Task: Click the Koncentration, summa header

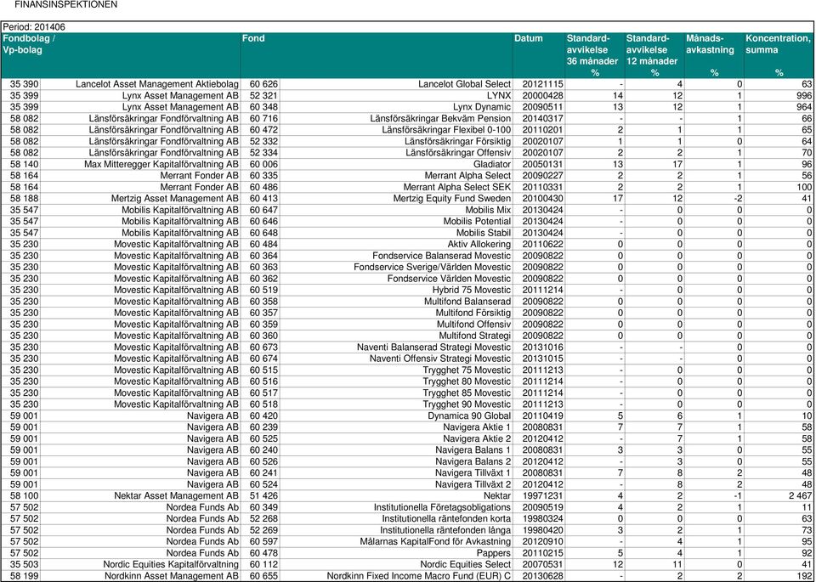Action: tap(779, 55)
